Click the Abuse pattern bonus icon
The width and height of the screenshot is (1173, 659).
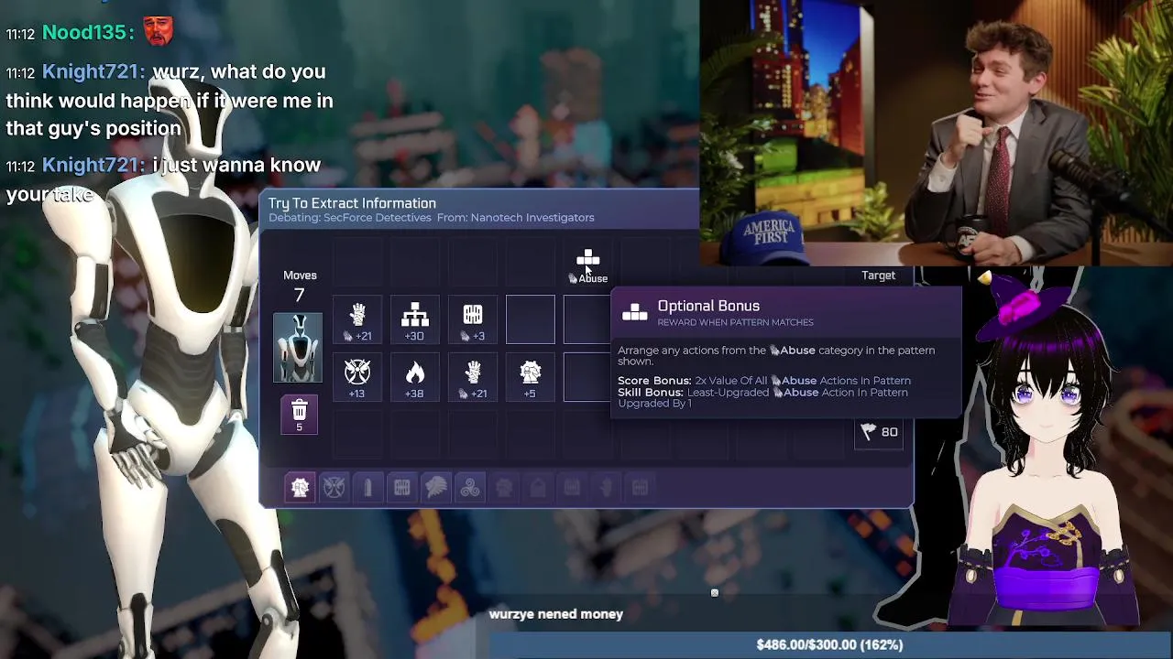[588, 260]
